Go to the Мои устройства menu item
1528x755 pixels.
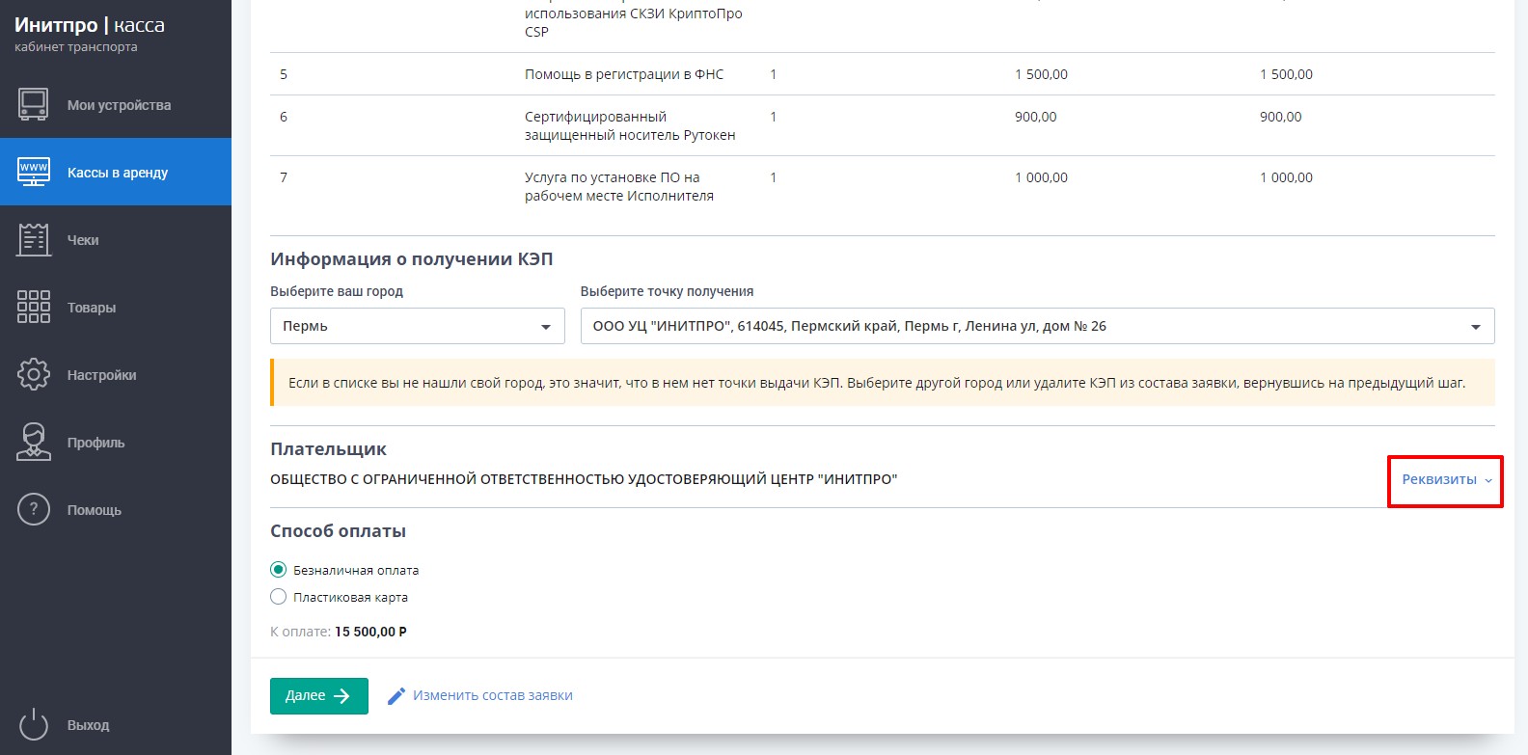(x=119, y=105)
